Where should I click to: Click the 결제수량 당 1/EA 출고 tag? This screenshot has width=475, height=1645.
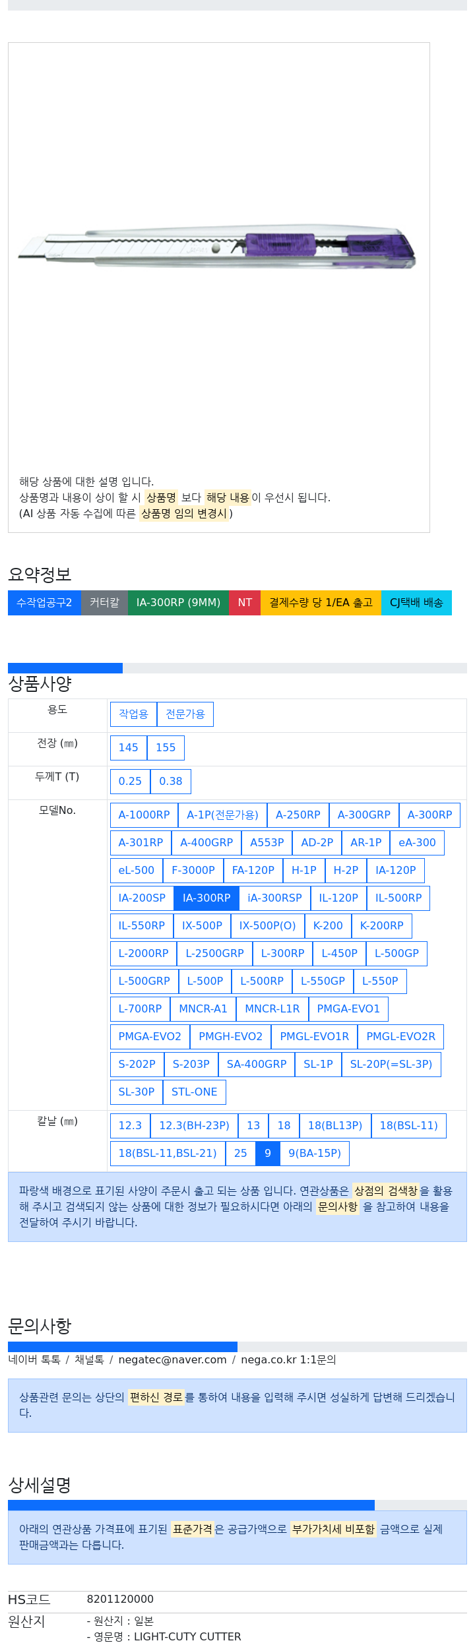321,603
